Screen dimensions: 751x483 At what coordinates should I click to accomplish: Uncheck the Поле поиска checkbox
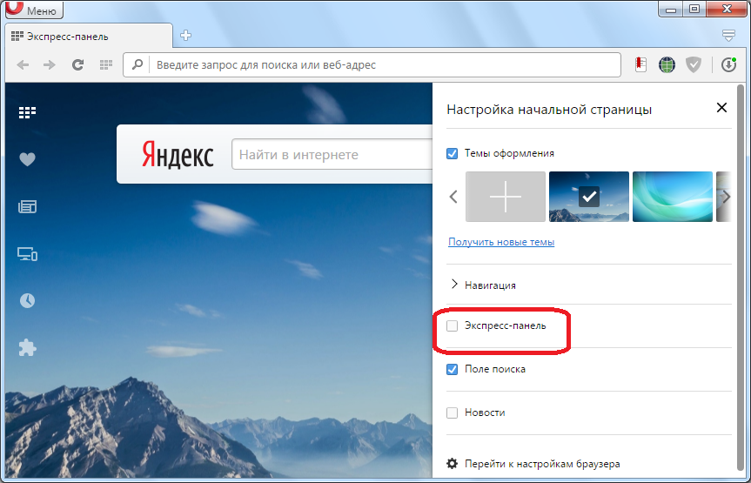(452, 370)
